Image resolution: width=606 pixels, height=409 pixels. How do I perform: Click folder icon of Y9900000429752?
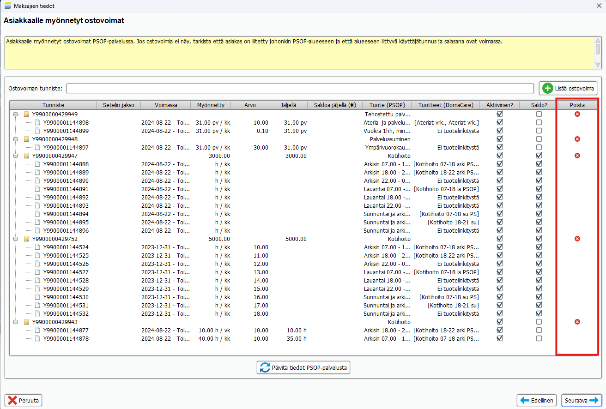point(27,239)
